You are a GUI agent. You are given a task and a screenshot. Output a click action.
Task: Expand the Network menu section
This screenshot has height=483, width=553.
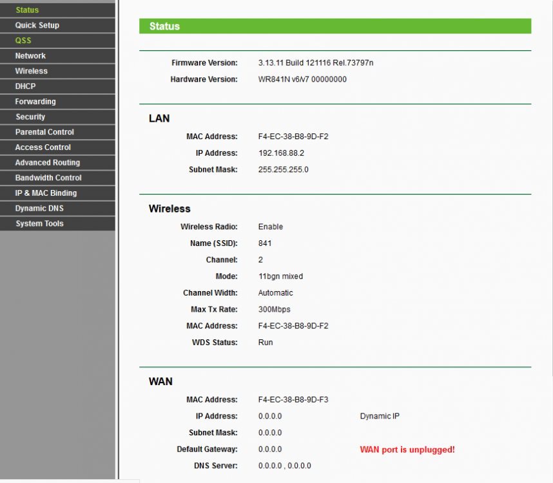(x=30, y=56)
